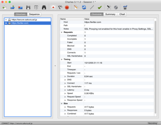
Task: Compose a request with the pencil icon
Action: pyautogui.click(x=76, y=7)
